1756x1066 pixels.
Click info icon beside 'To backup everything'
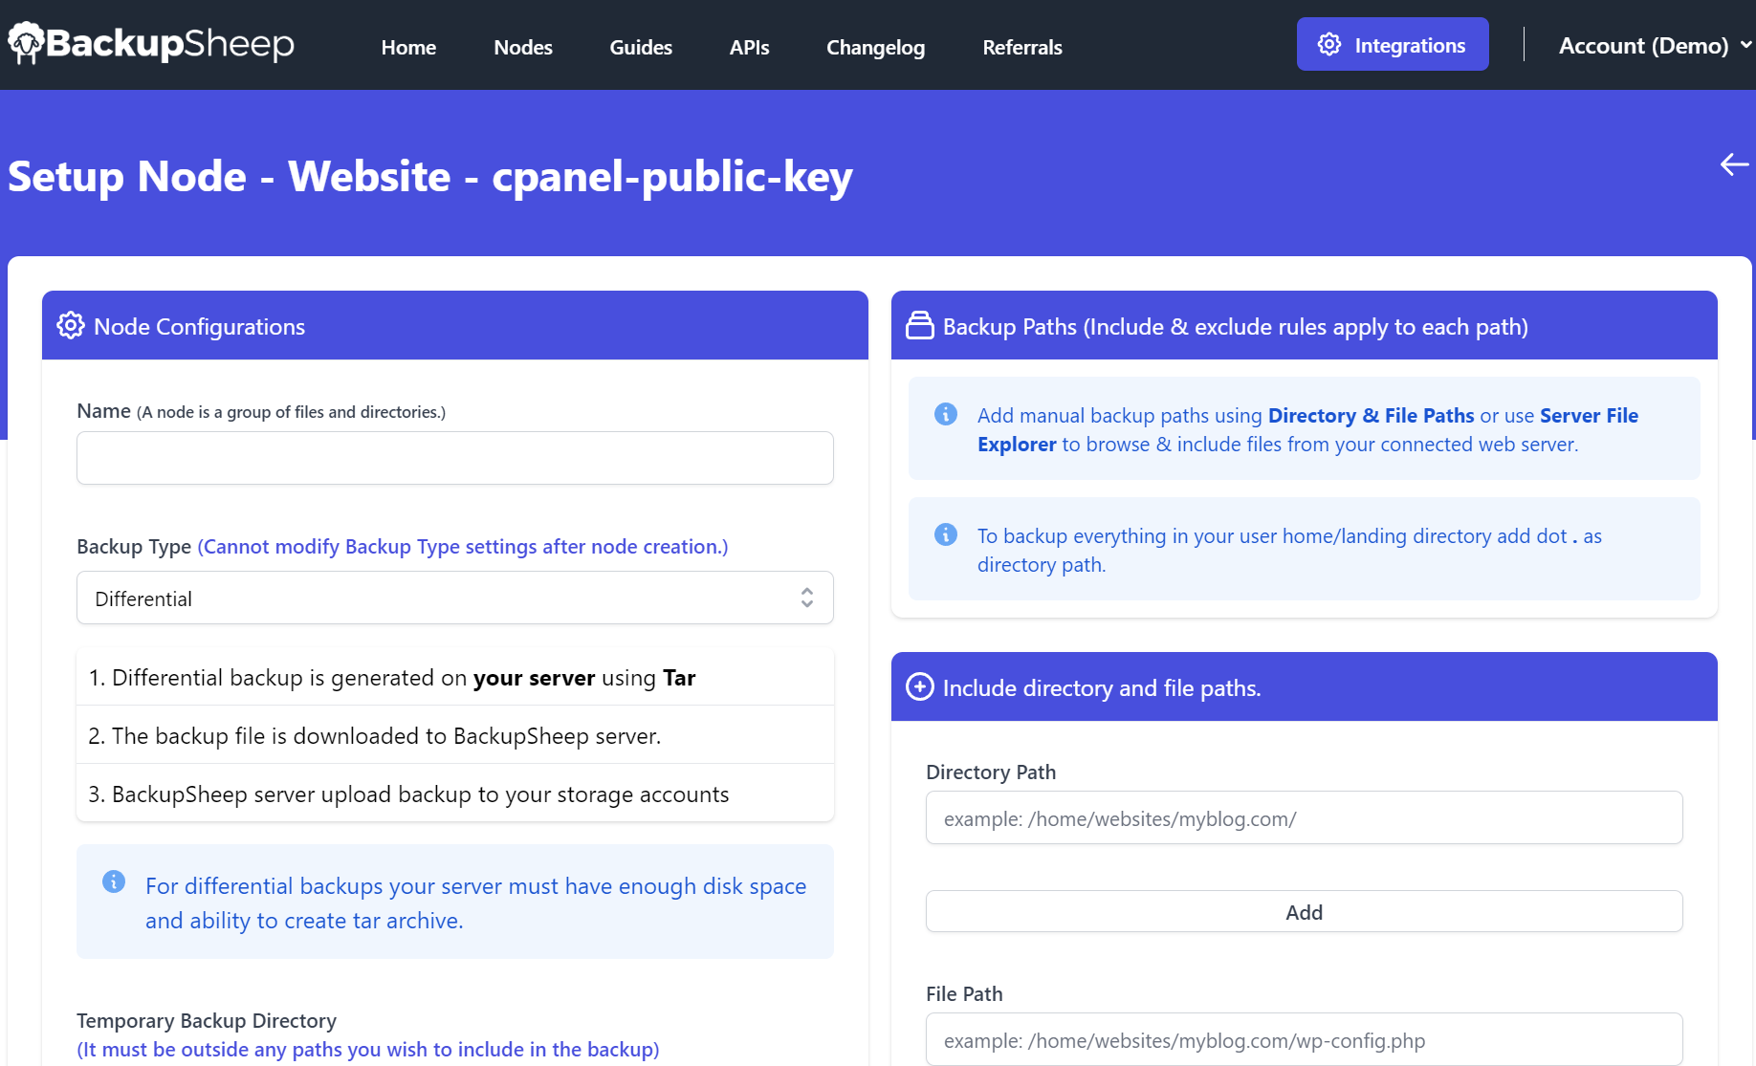pyautogui.click(x=946, y=534)
